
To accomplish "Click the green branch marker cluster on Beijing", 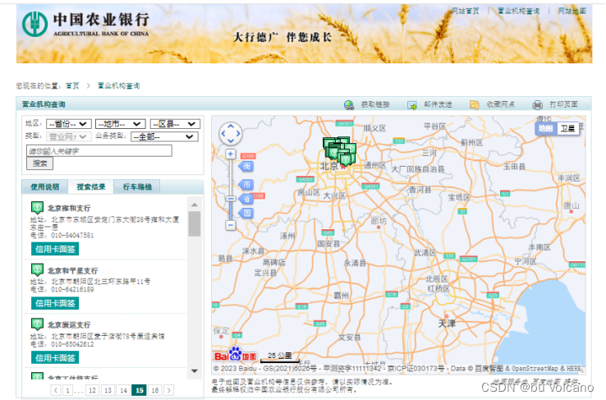I will point(339,150).
